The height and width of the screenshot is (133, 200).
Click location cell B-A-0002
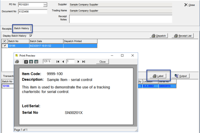150,86
